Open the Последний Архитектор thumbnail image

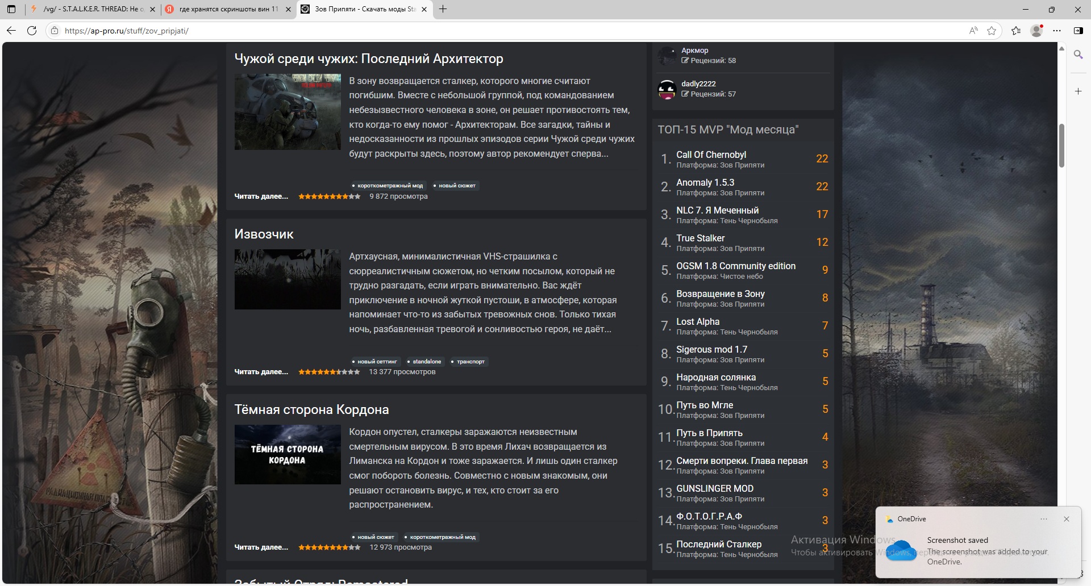288,112
